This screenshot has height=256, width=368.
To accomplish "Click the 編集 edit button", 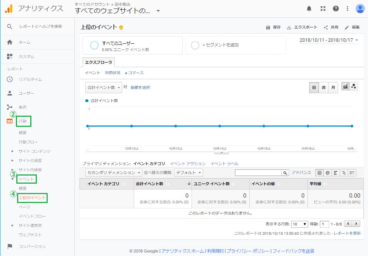I will coord(352,27).
